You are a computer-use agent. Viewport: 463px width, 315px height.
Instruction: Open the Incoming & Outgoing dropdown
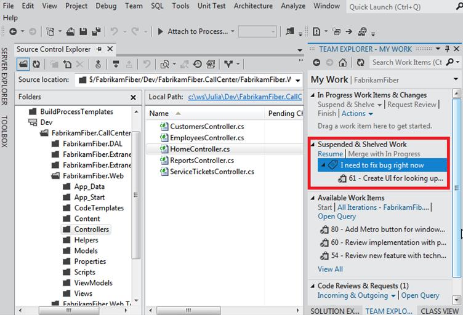pos(393,295)
